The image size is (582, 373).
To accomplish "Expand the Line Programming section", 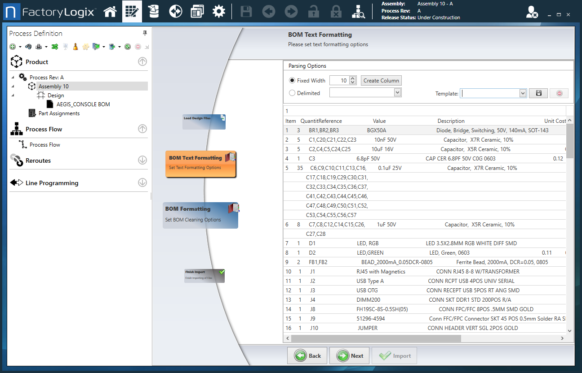I will pyautogui.click(x=142, y=183).
